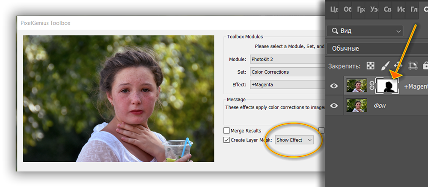Image resolution: width=428 pixels, height=187 pixels.
Task: Click the lock position move-arrows icon
Action: click(x=398, y=66)
